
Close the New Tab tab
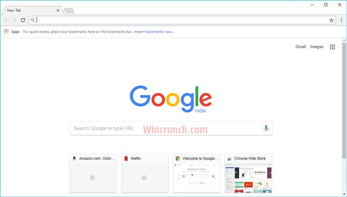click(58, 10)
